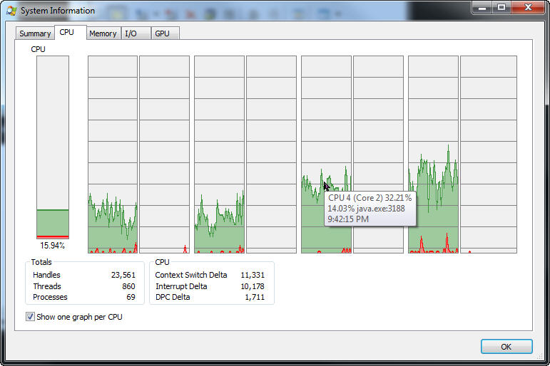This screenshot has width=550, height=366.
Task: Click the Context Switch Delta value
Action: pos(253,275)
